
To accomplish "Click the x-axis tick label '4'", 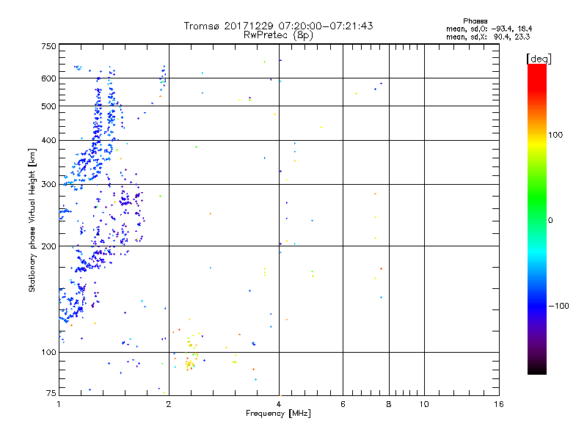I will point(279,404).
